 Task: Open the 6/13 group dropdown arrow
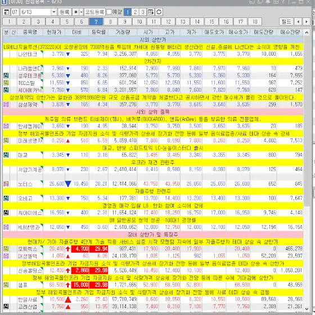pyautogui.click(x=54, y=12)
